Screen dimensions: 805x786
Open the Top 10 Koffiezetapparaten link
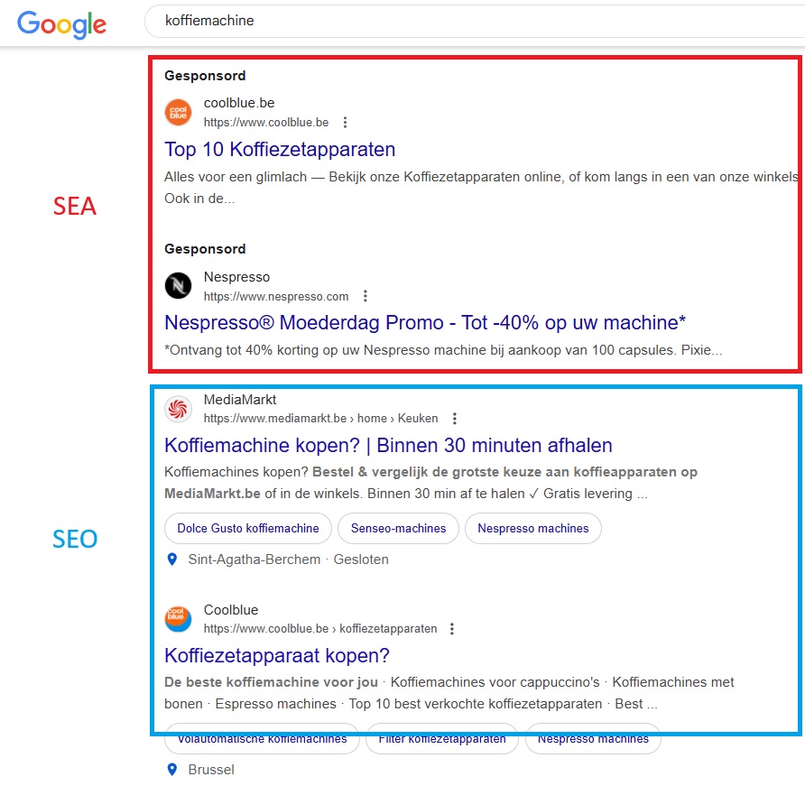pos(280,149)
